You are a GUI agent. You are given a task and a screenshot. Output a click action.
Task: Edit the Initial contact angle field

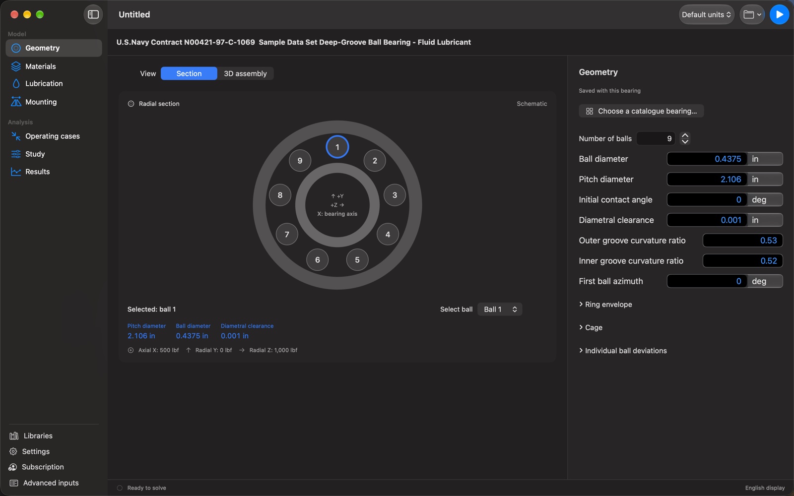tap(707, 199)
